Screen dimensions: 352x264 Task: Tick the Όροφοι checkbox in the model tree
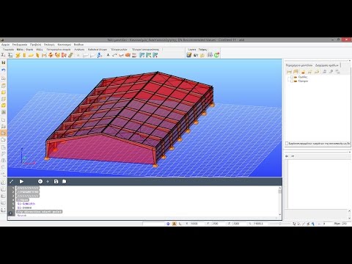pyautogui.click(x=292, y=81)
